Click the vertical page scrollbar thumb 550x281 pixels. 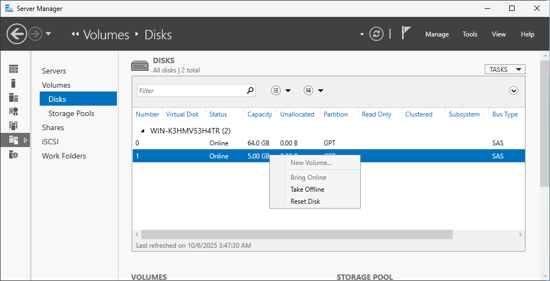(x=545, y=123)
